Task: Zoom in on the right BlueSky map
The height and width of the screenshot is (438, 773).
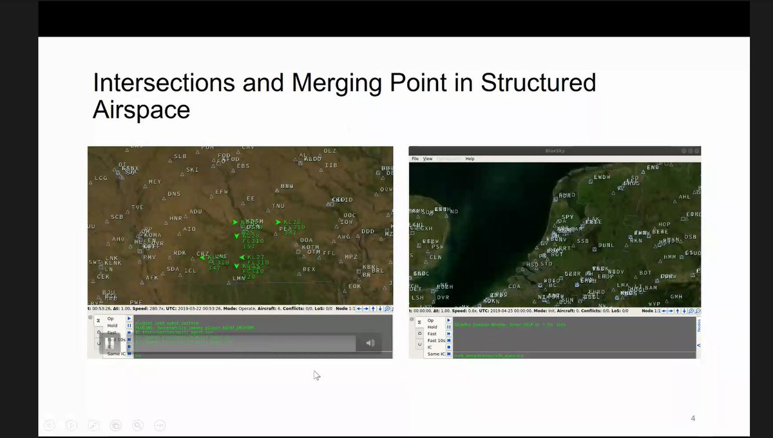Action: click(x=691, y=311)
